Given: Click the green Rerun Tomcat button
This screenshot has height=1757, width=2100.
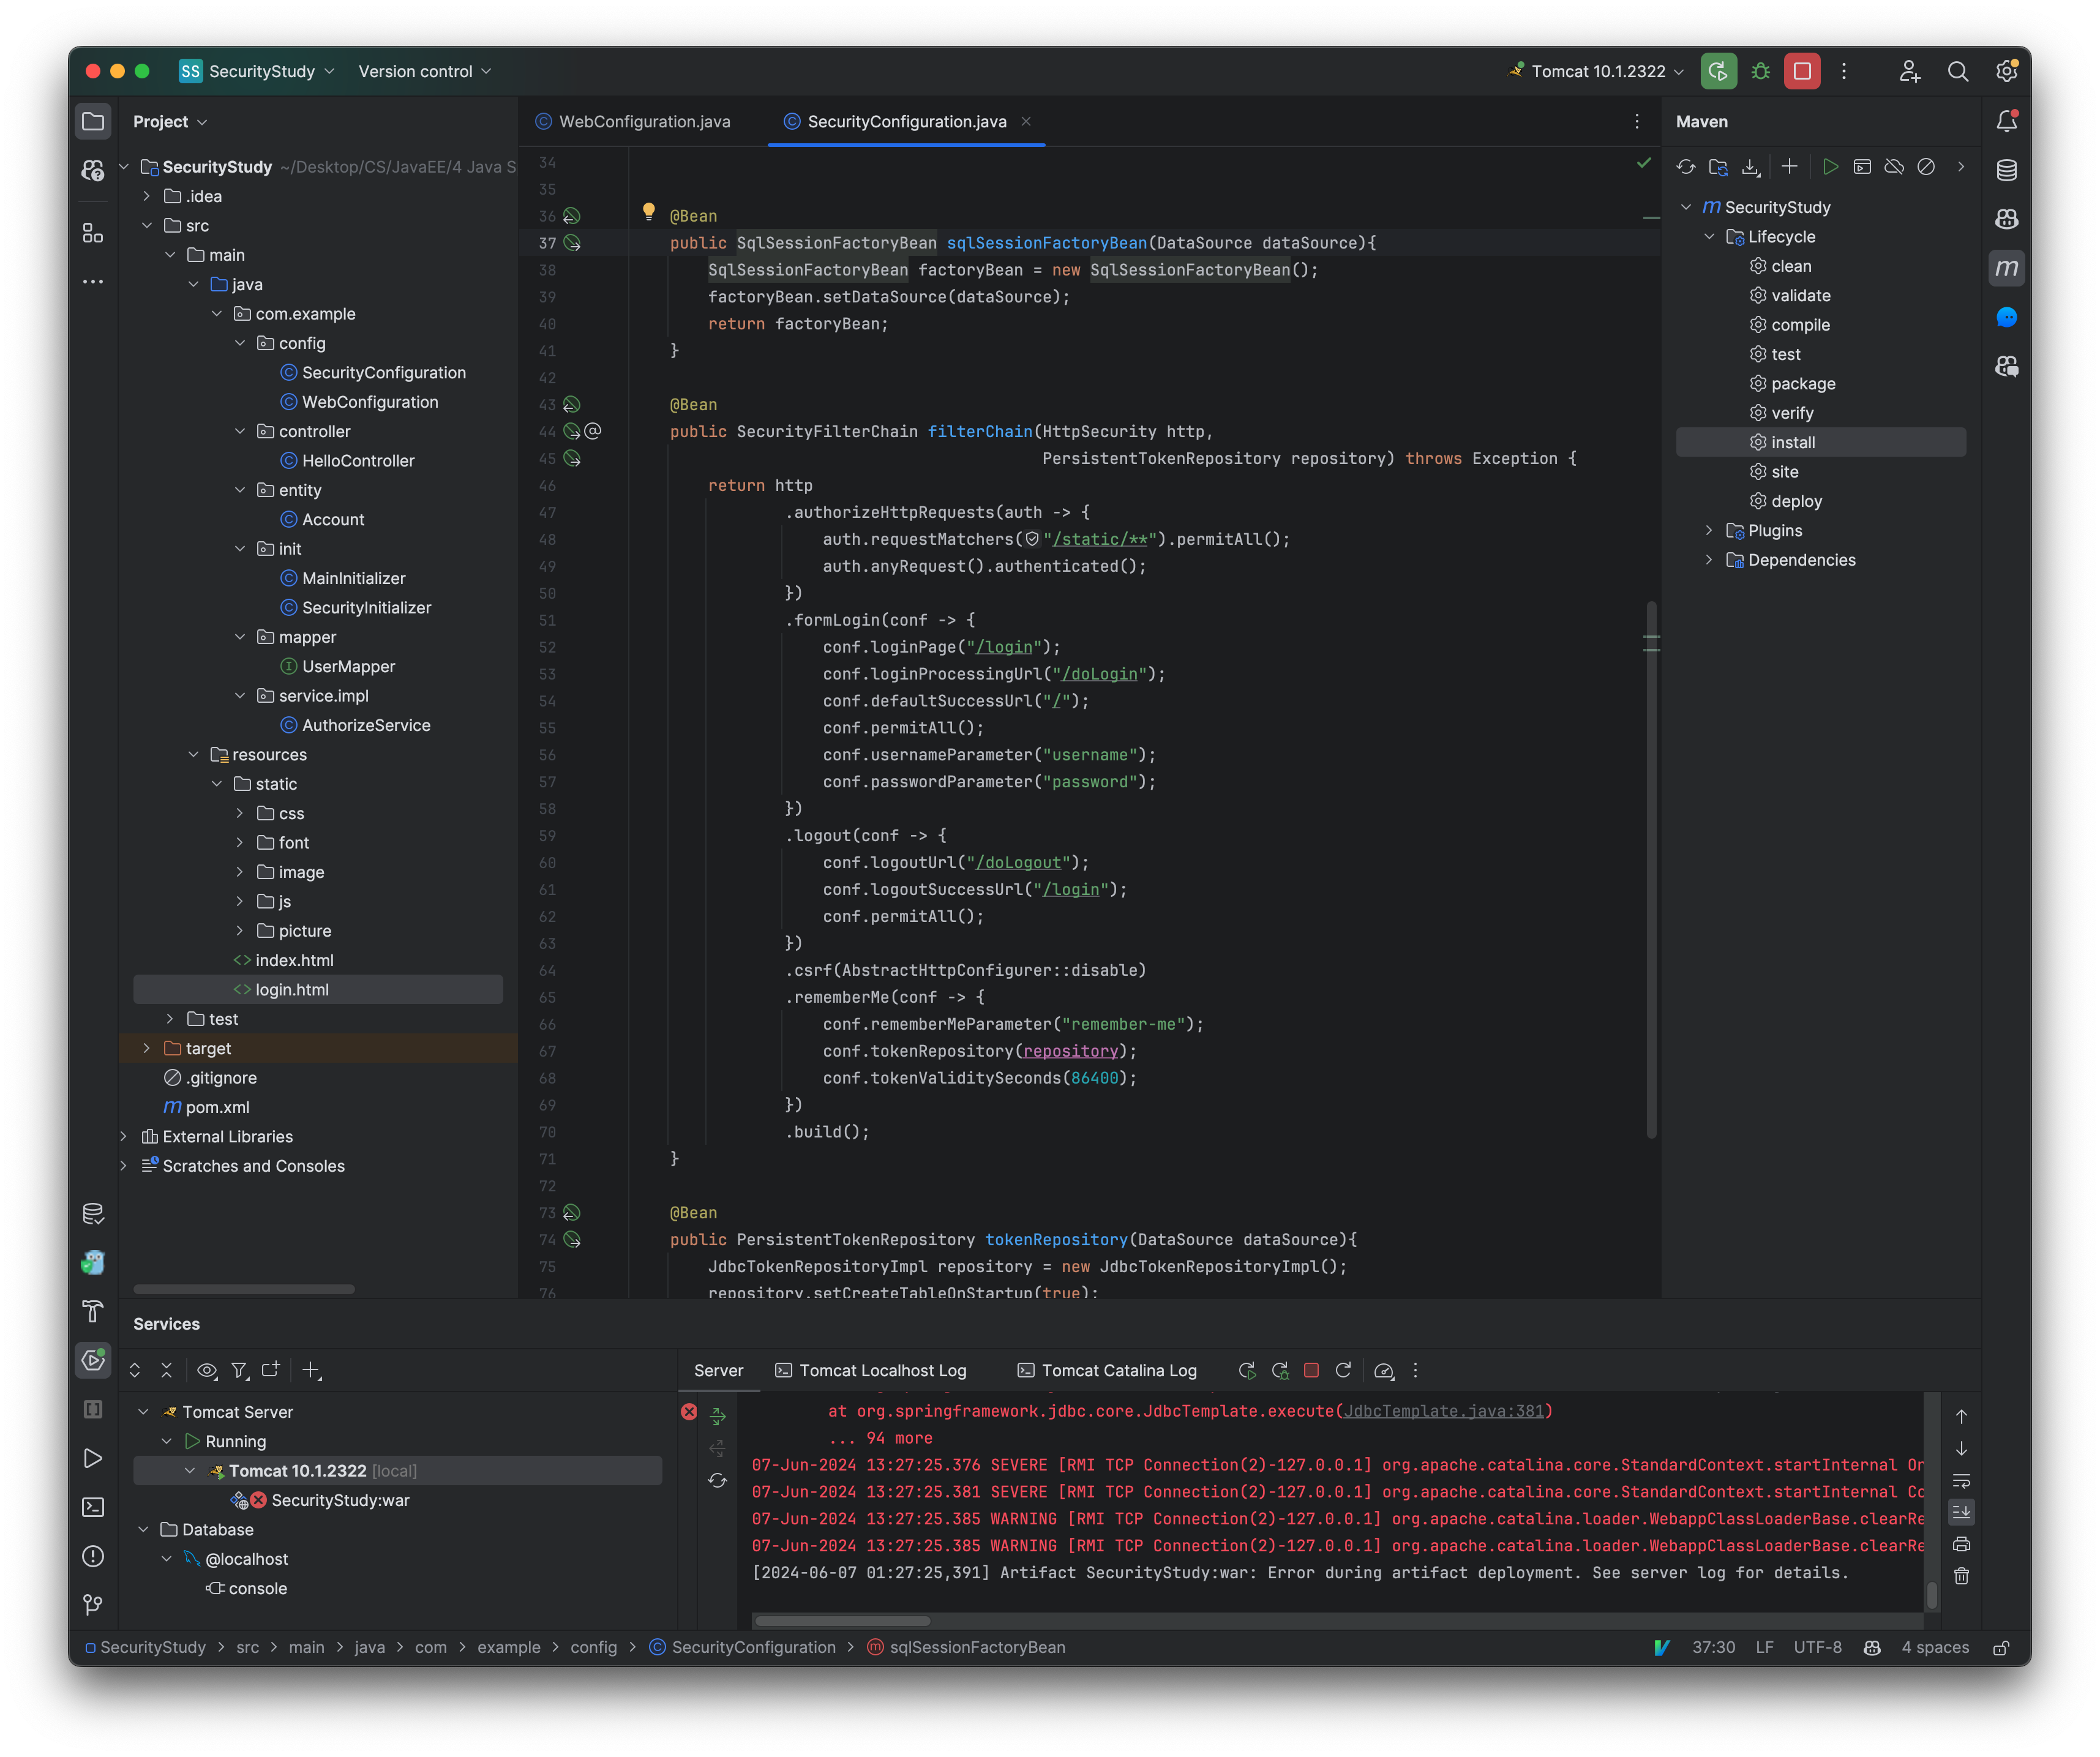Looking at the screenshot, I should [1718, 71].
